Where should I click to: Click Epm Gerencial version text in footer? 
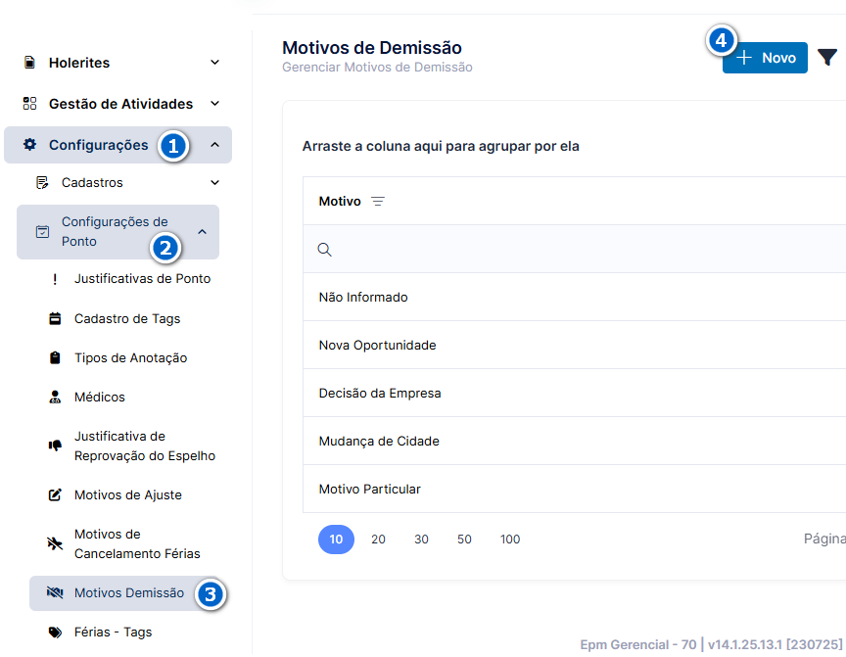pyautogui.click(x=711, y=644)
